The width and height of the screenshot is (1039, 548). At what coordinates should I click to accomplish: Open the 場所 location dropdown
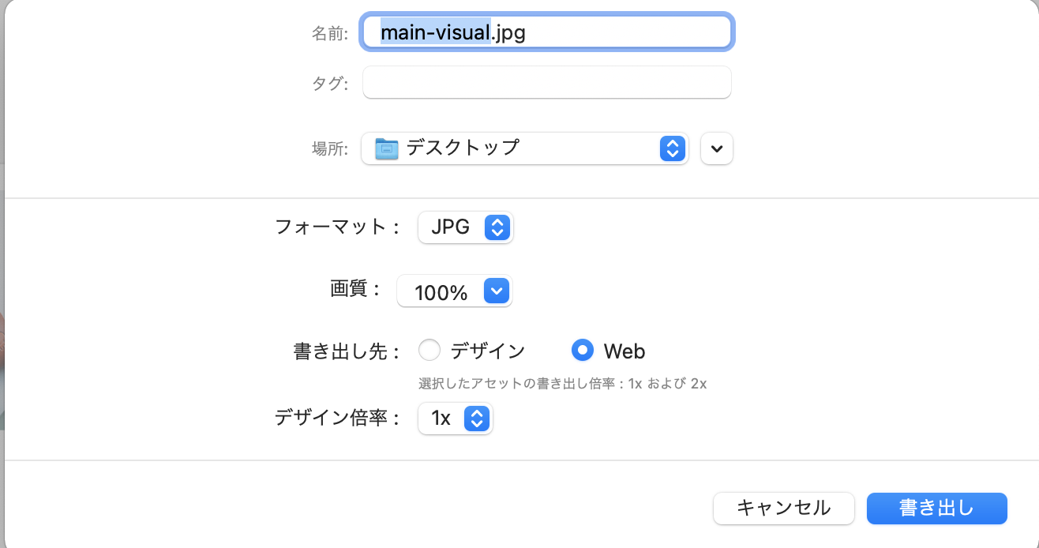coord(524,148)
